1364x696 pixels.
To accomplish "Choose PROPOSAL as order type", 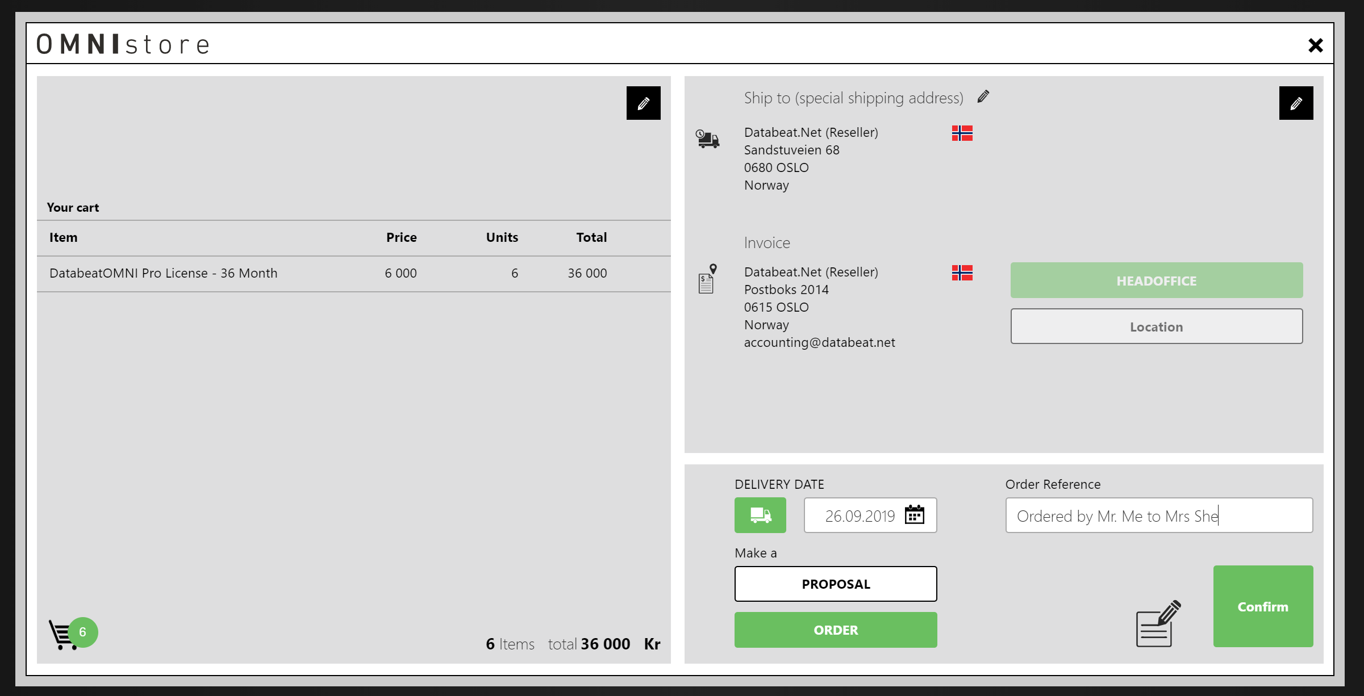I will (x=836, y=584).
